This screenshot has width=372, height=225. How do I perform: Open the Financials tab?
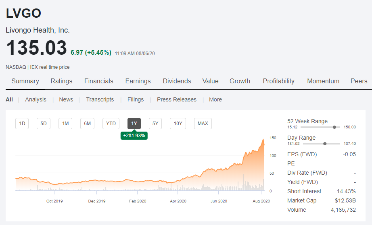tap(99, 81)
